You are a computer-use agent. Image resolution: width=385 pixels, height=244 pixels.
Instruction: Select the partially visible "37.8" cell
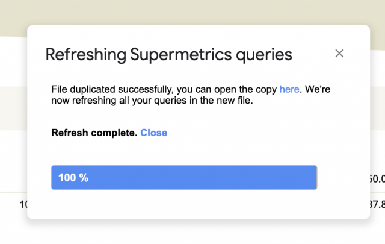pos(377,205)
